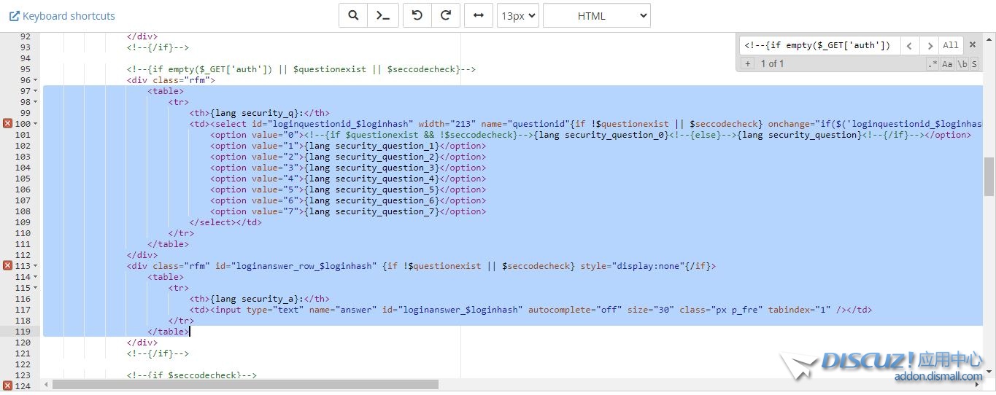Viewport: 996px width, 395px height.
Task: Open the command palette terminal icon
Action: [x=383, y=15]
